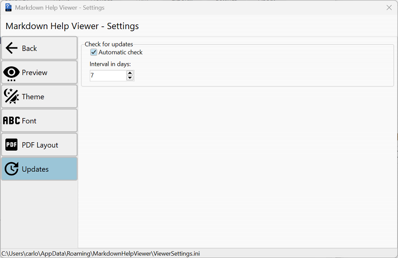Select the Updates label in the sidebar
398x258 pixels.
(x=35, y=169)
